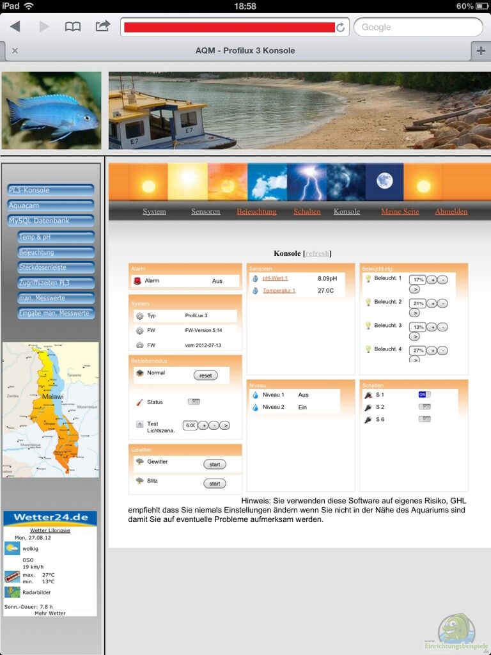Tap the Safari back arrow
491x655 pixels.
click(15, 27)
